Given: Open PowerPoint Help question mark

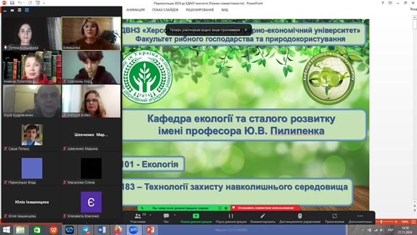Looking at the screenshot, I should [382, 3].
